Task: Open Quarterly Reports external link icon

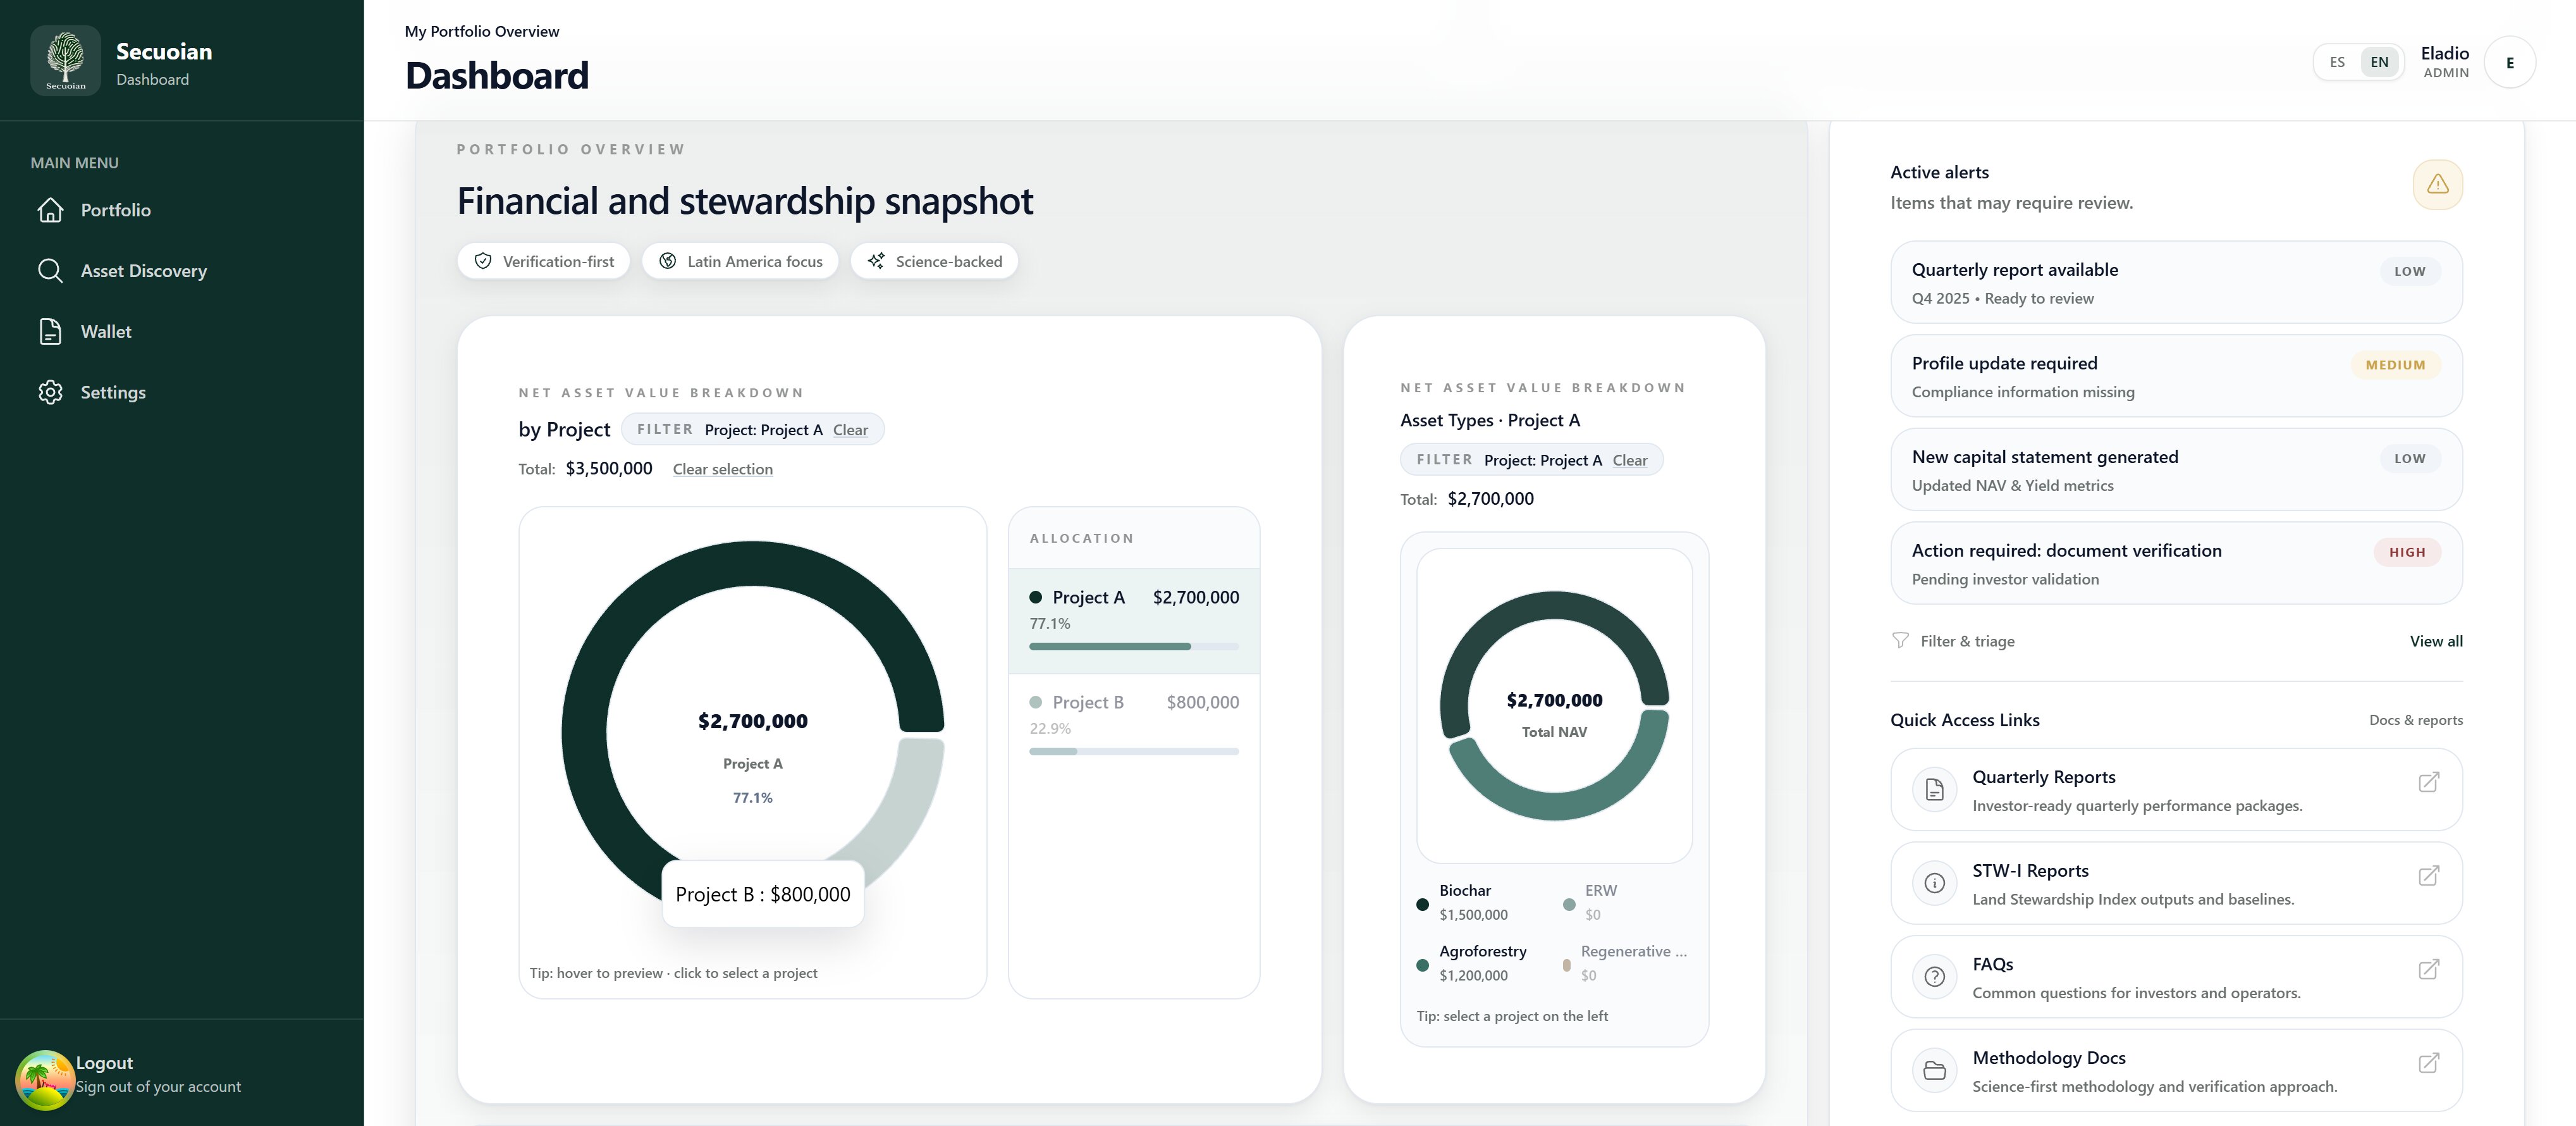Action: point(2428,783)
